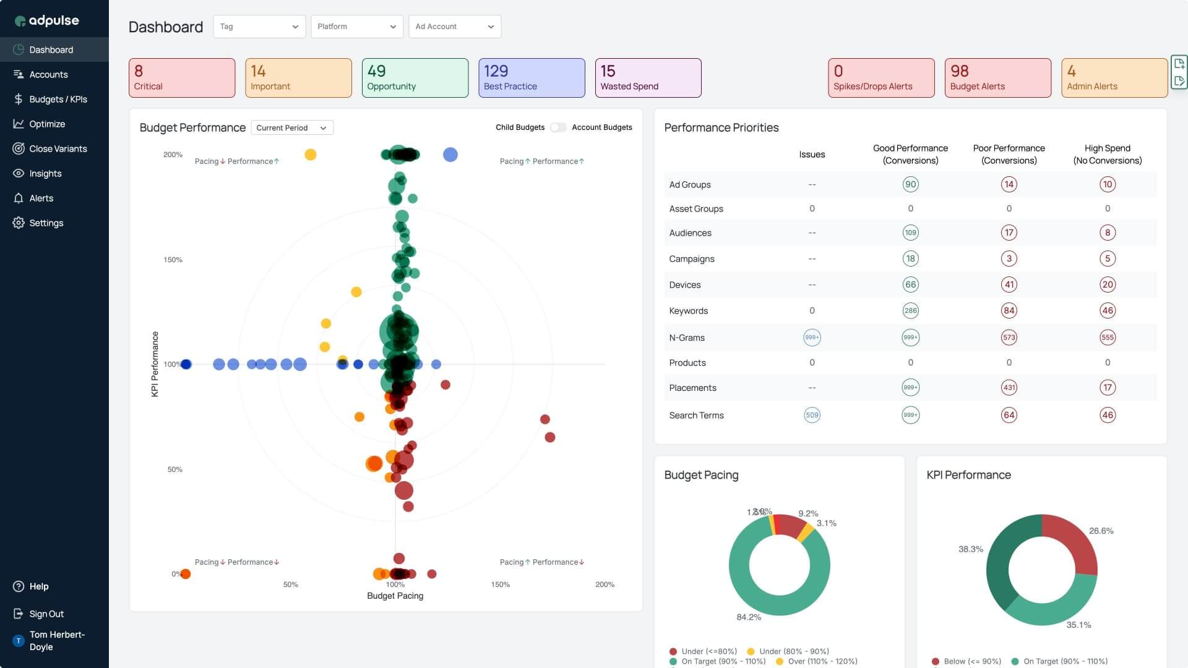Viewport: 1188px width, 668px height.
Task: Change the Current Period selection
Action: tap(291, 127)
